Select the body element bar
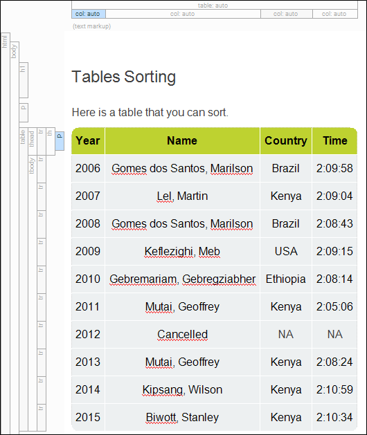 coord(15,238)
